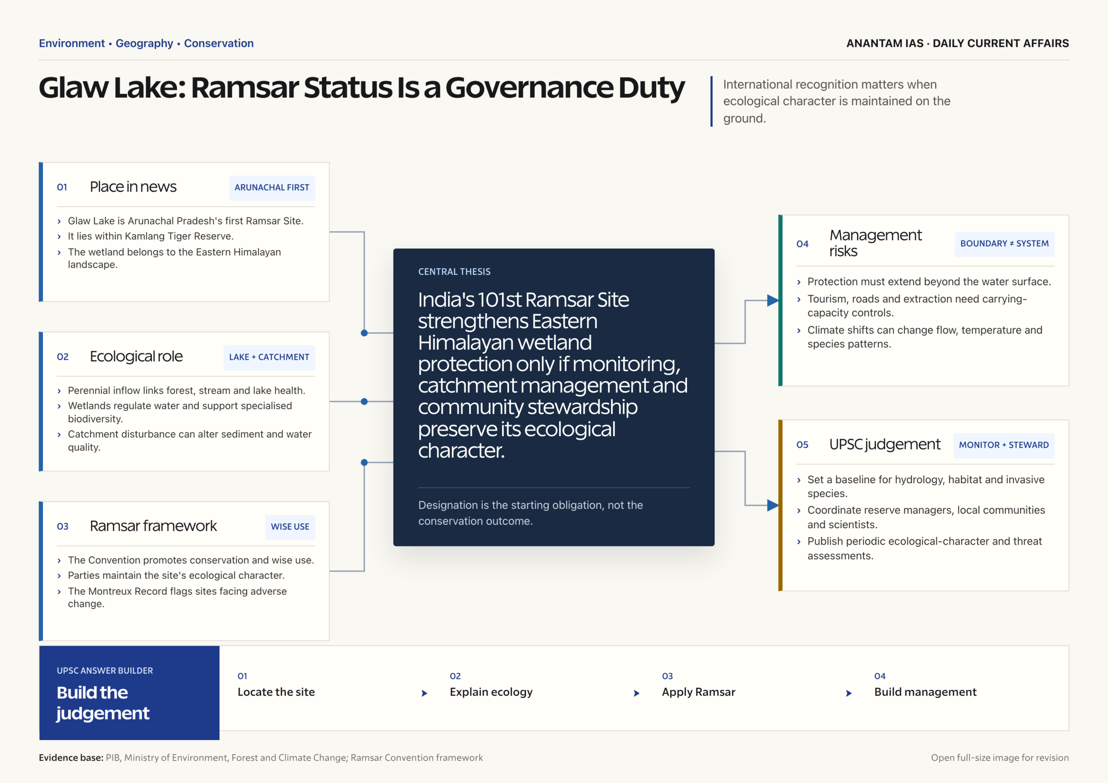The height and width of the screenshot is (783, 1108).
Task: Click the Ramsar framework heading
Action: click(x=154, y=526)
